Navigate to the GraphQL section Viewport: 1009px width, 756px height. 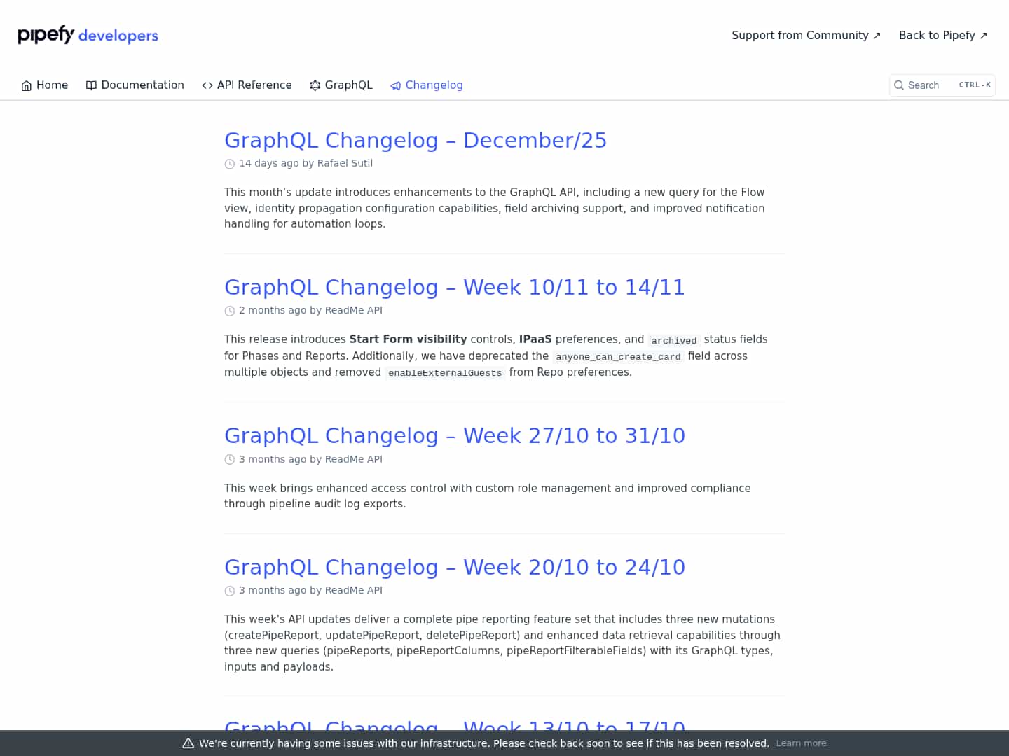tap(348, 85)
